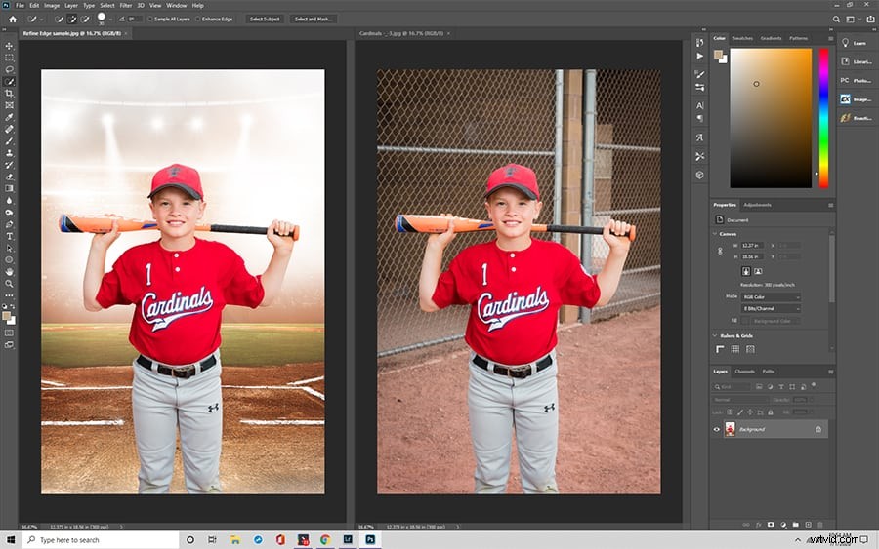The width and height of the screenshot is (879, 549).
Task: Open the Libraries panel
Action: coord(857,61)
